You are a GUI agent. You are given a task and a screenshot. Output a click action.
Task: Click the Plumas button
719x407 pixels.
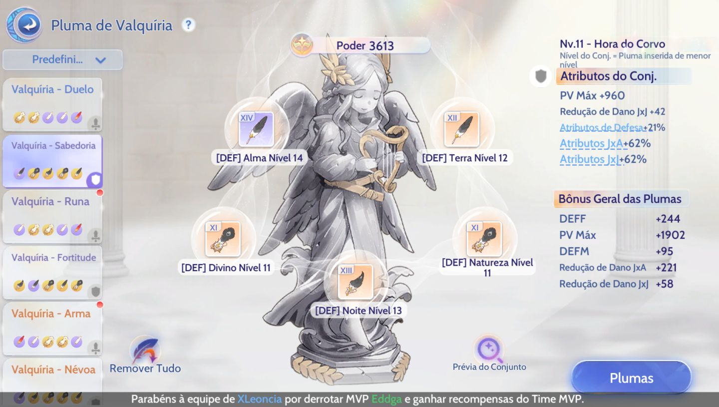coord(631,378)
